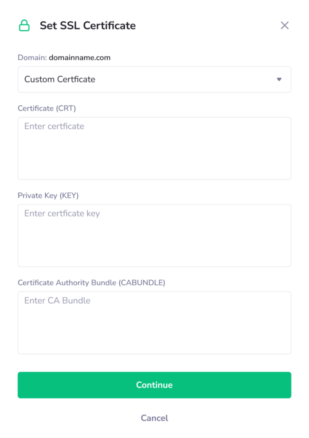Select the domainname.com text
Screen dimensions: 309x438
tap(79, 57)
